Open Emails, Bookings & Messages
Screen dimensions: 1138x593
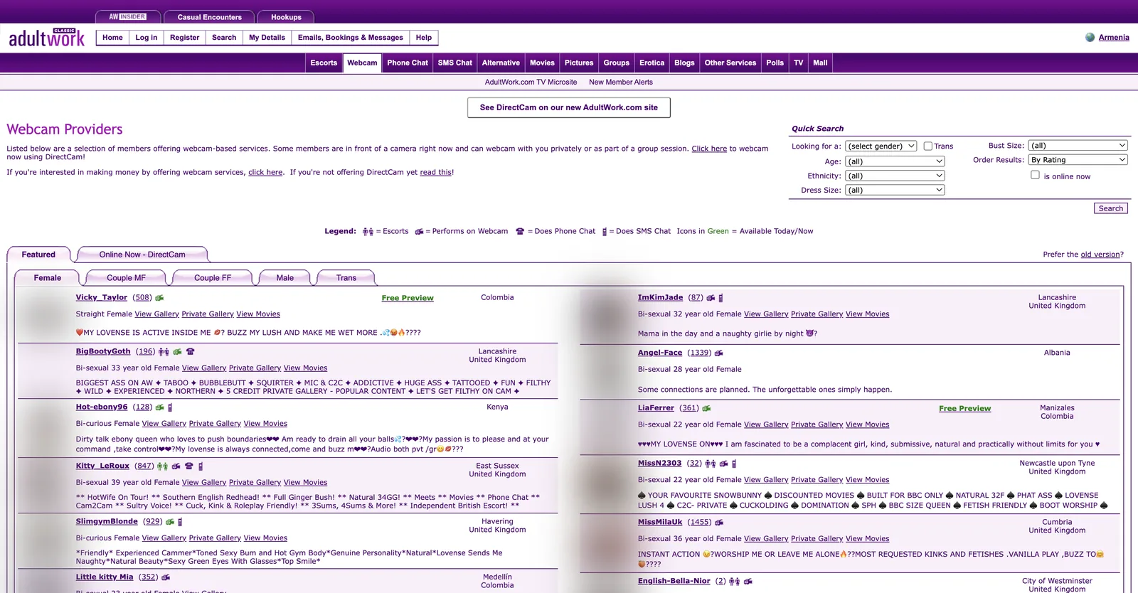click(x=350, y=38)
